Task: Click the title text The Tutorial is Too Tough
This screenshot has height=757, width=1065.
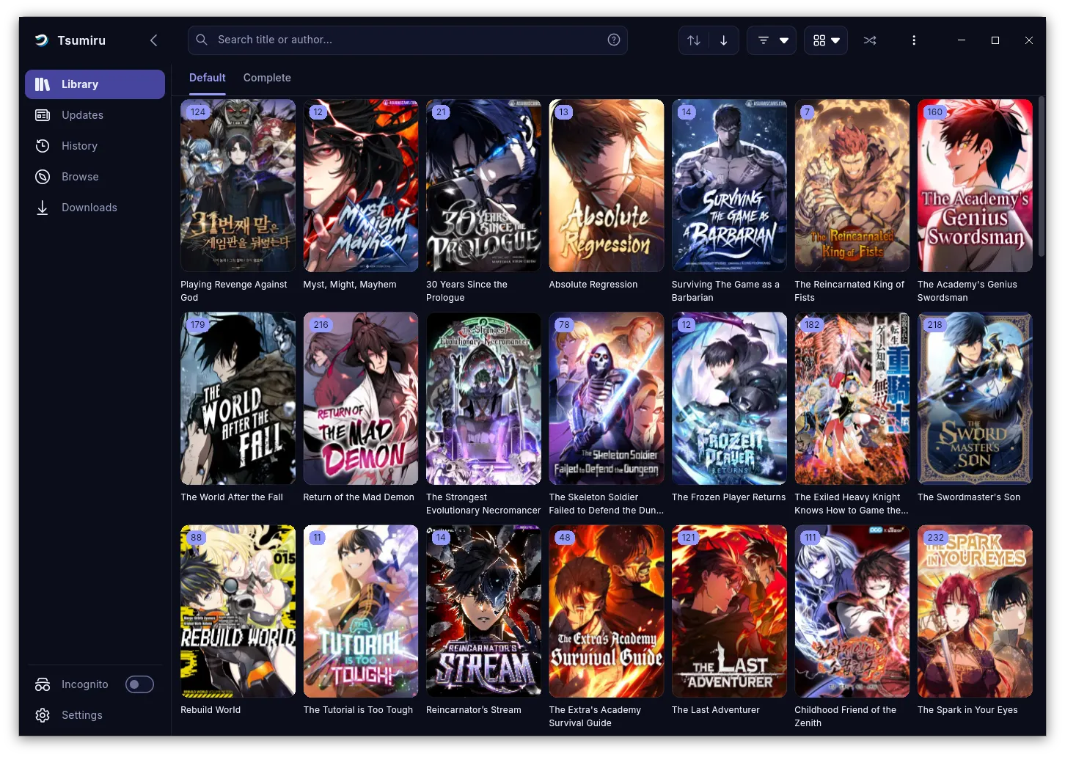Action: [x=358, y=710]
